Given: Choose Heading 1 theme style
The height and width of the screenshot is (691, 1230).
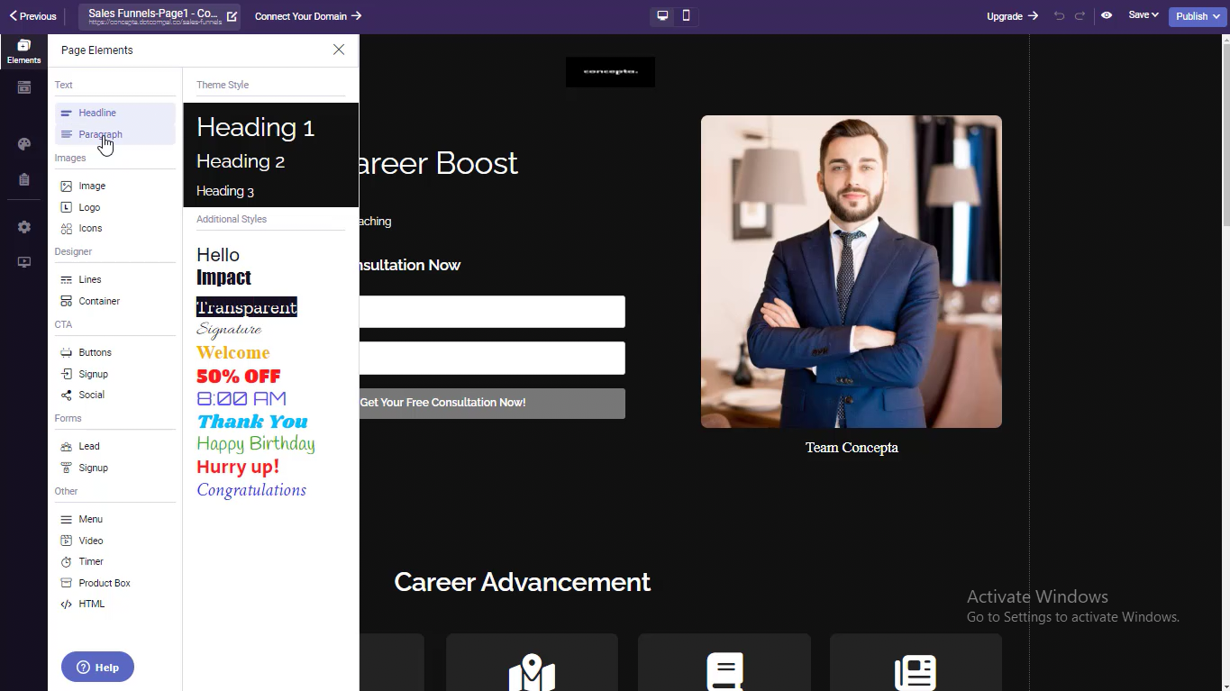Looking at the screenshot, I should (255, 128).
